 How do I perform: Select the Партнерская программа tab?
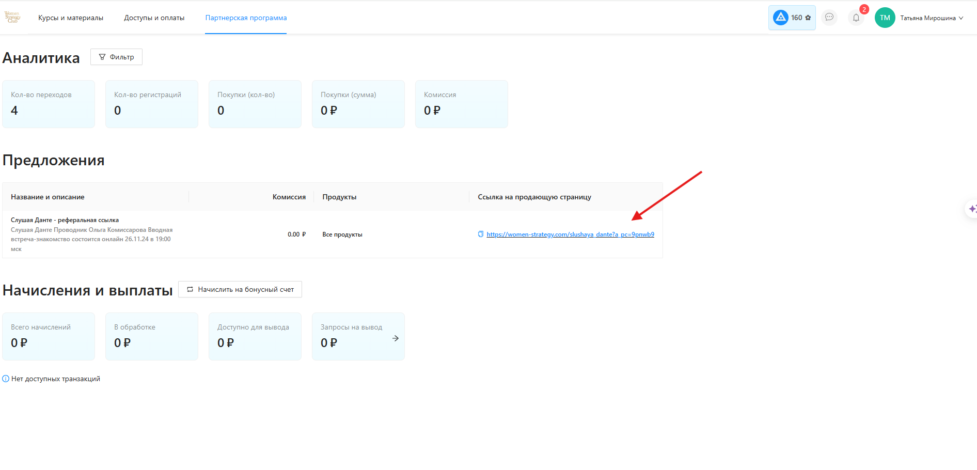246,18
